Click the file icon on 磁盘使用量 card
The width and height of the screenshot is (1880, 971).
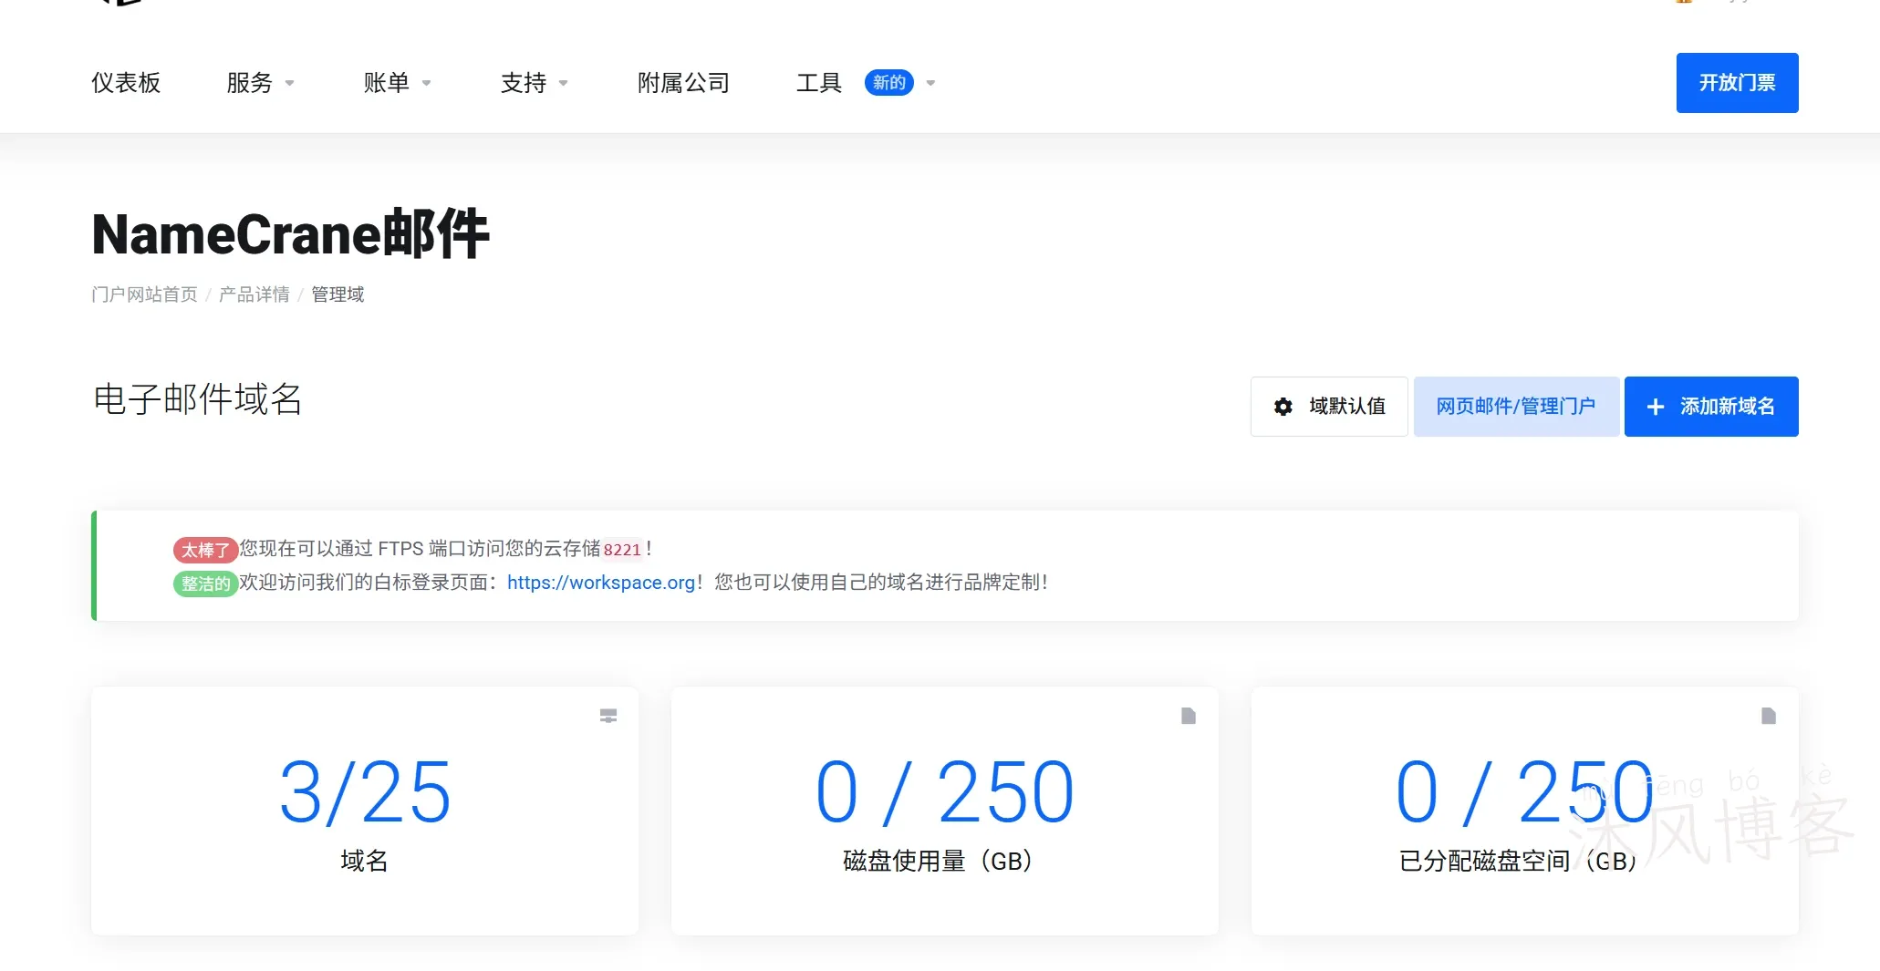[1189, 716]
